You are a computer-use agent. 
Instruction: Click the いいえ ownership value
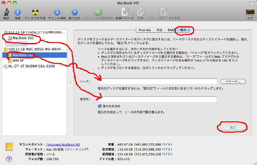tap(51, 154)
